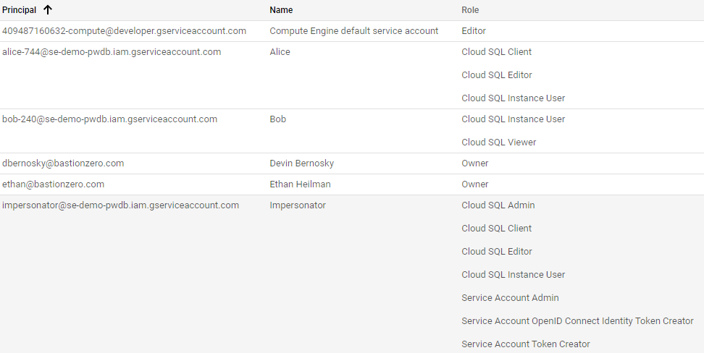Click the name Bob in the Name column
Image resolution: width=704 pixels, height=353 pixels.
277,119
